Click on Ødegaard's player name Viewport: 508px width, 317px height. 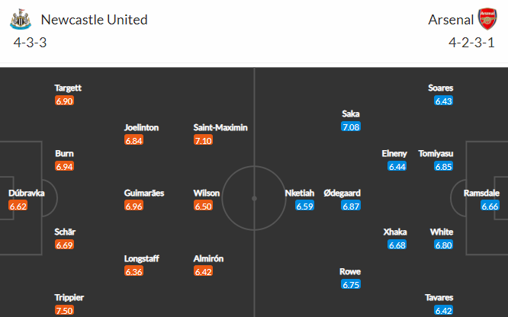pyautogui.click(x=342, y=194)
